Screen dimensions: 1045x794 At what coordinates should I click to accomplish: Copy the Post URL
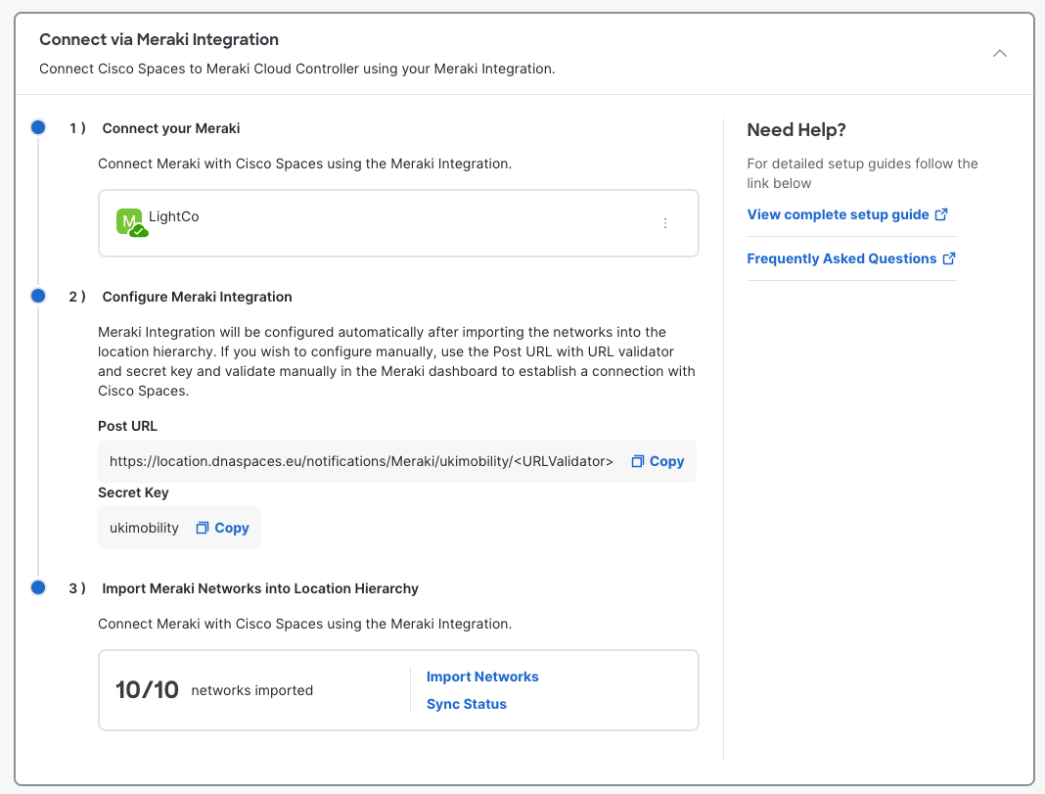click(658, 461)
